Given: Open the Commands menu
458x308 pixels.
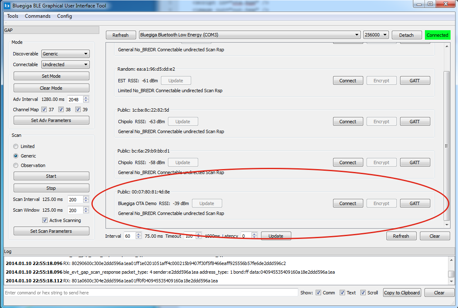Looking at the screenshot, I should click(38, 16).
